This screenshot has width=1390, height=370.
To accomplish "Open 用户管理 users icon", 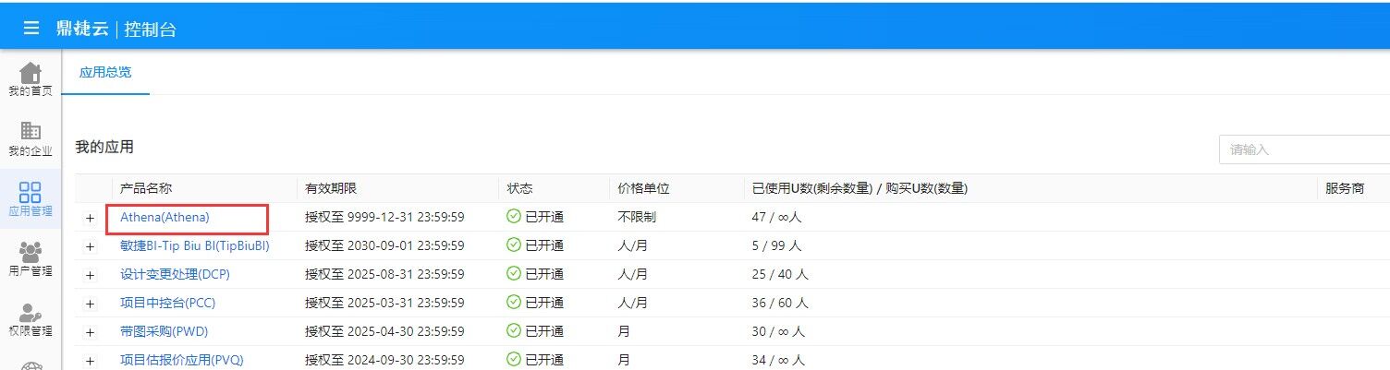I will [x=30, y=251].
